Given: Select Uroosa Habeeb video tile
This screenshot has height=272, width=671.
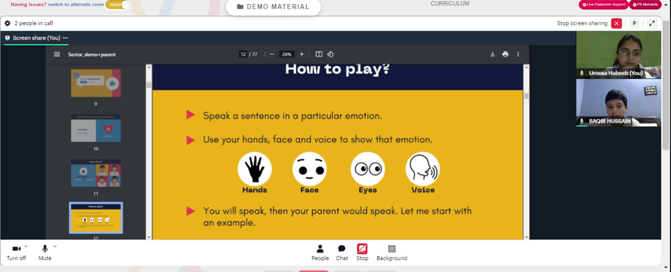Looking at the screenshot, I should click(x=619, y=55).
